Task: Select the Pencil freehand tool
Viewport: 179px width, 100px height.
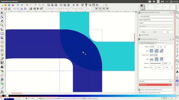Action: tap(2, 54)
